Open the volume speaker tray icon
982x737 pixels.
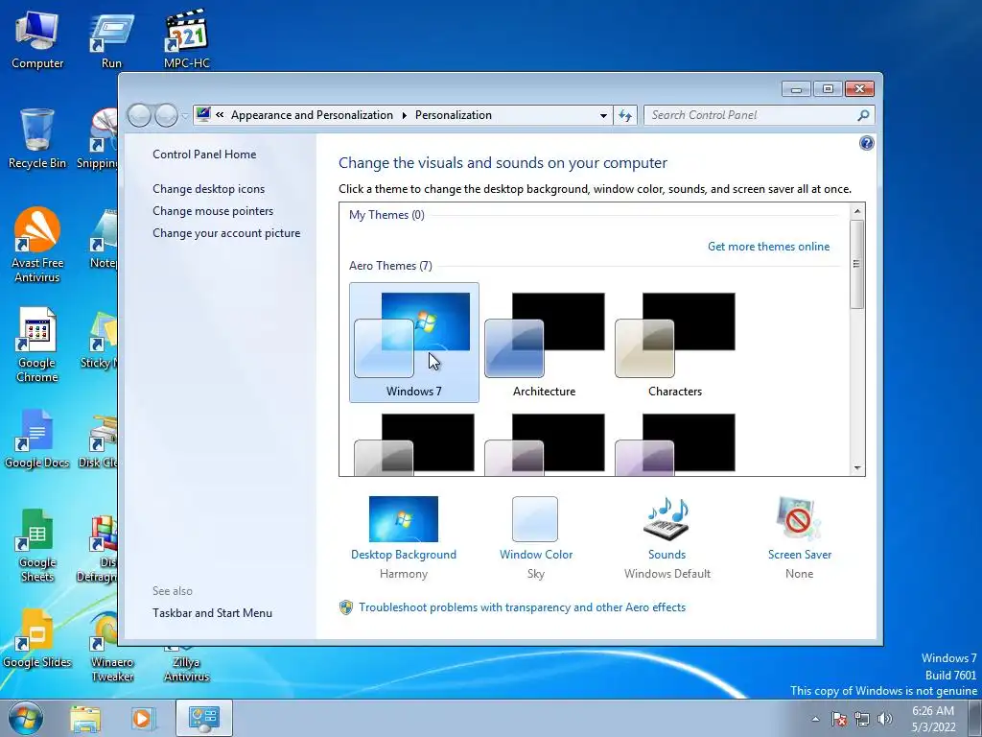click(885, 719)
